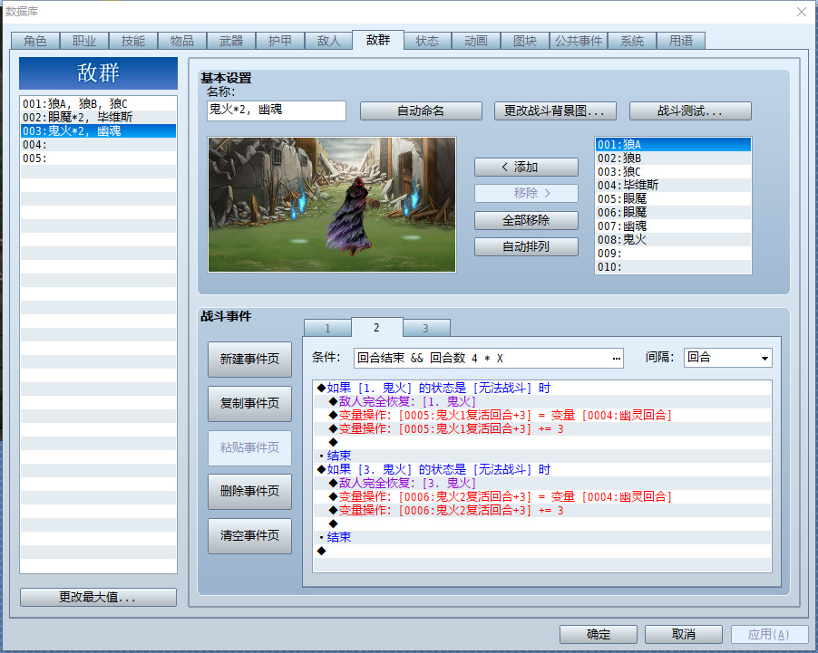Select empty troop slot 005:

tap(99, 158)
